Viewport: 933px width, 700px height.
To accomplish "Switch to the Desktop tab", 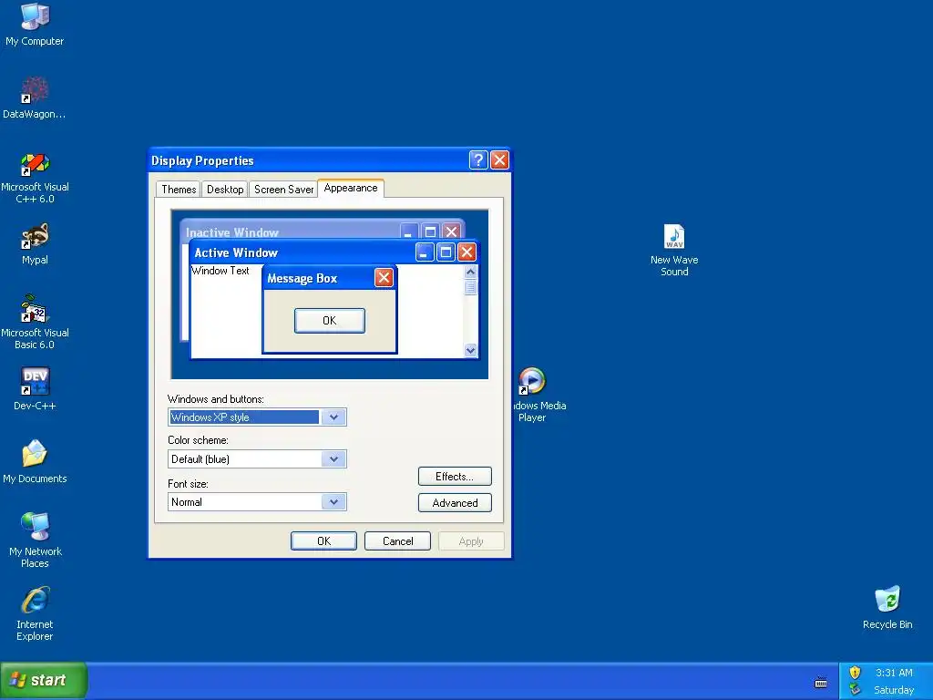I will pos(225,190).
